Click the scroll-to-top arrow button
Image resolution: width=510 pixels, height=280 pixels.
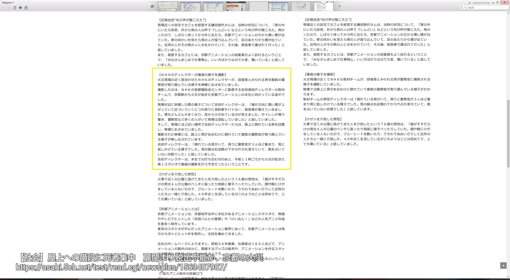pyautogui.click(x=503, y=265)
